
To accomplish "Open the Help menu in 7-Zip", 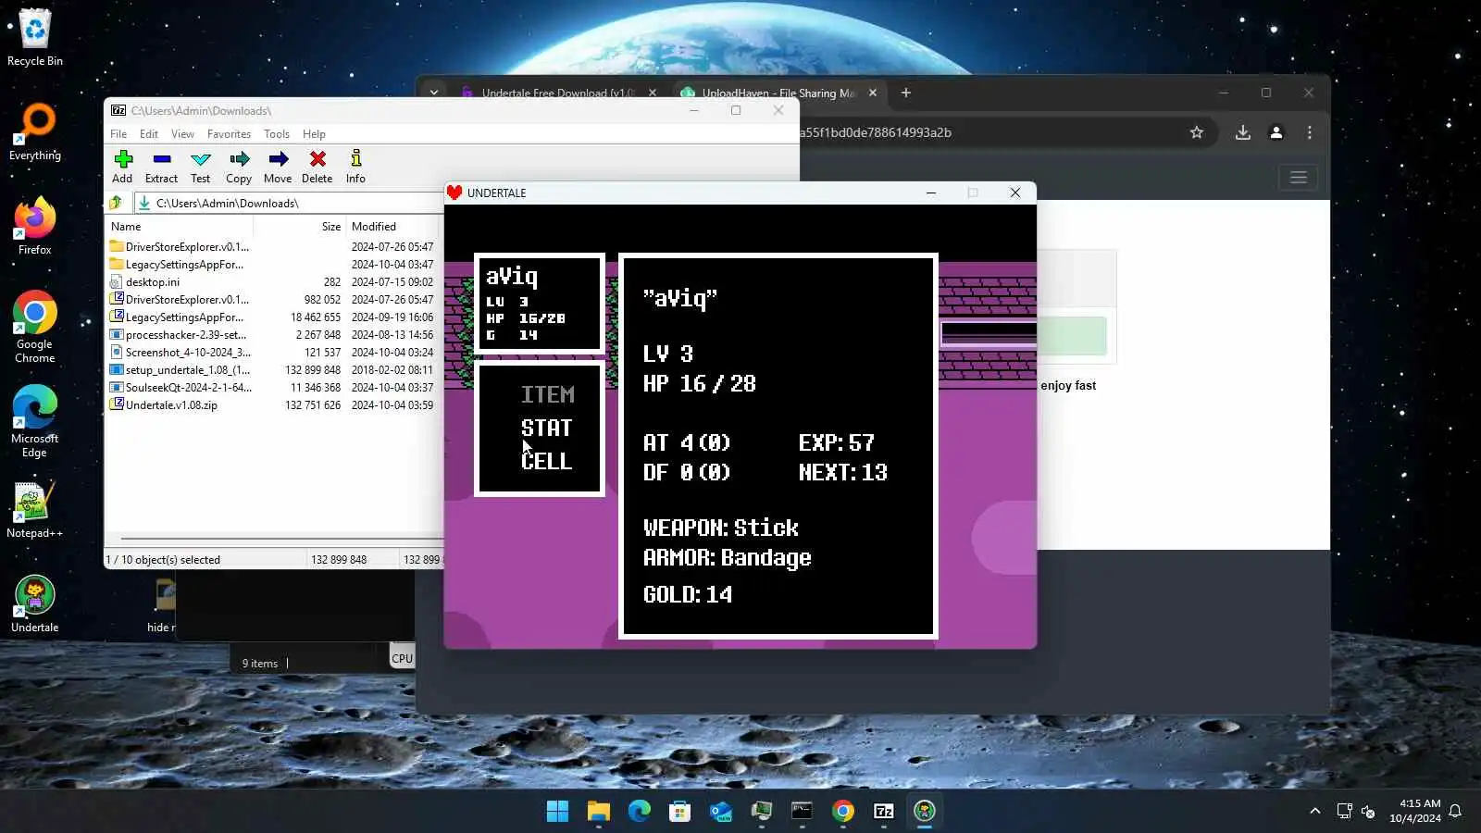I will [x=314, y=134].
